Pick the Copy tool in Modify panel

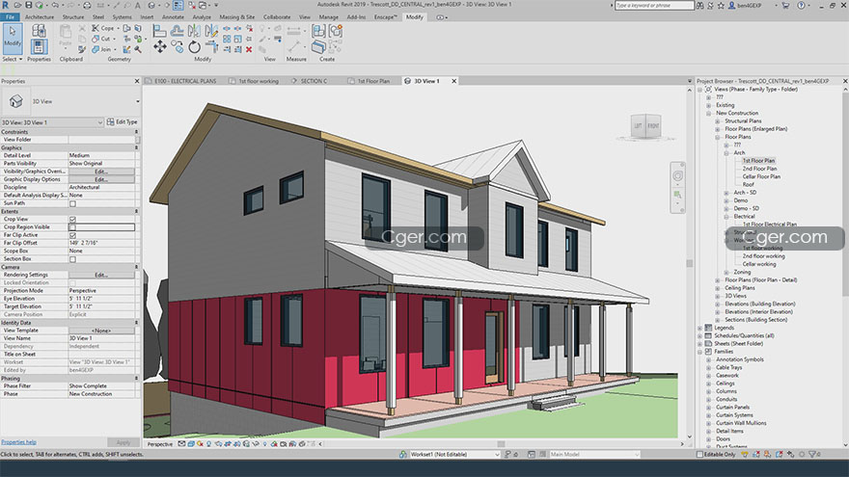177,47
